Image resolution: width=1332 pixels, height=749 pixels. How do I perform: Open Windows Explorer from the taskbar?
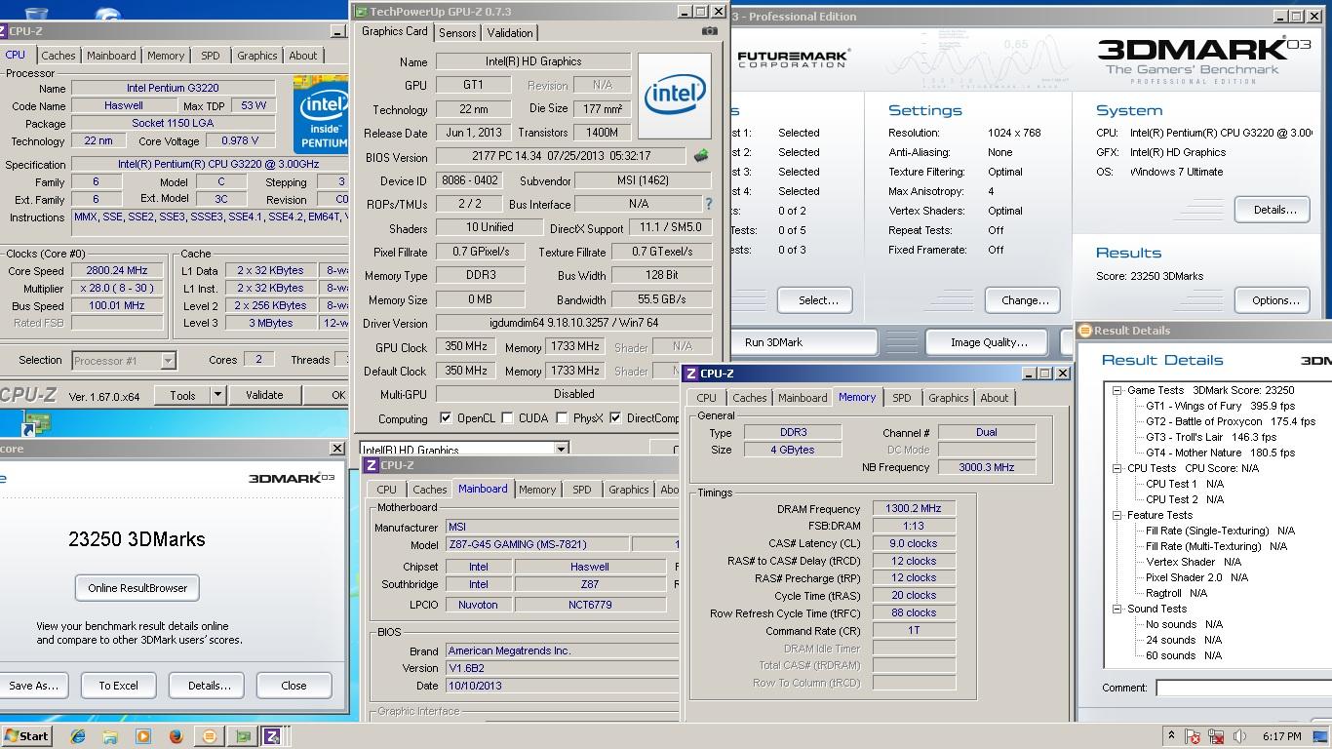[110, 736]
